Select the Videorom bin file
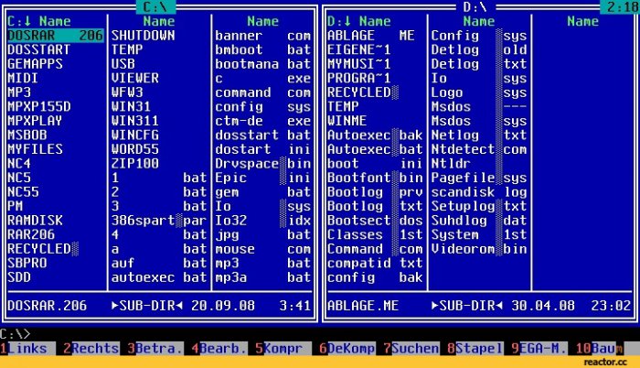This screenshot has width=640, height=368. point(479,249)
